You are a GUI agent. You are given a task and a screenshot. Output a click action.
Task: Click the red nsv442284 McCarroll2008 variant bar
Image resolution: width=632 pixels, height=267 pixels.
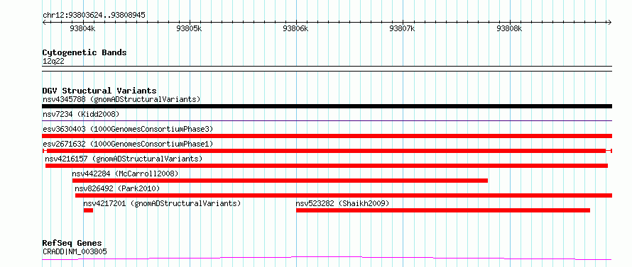click(x=280, y=181)
